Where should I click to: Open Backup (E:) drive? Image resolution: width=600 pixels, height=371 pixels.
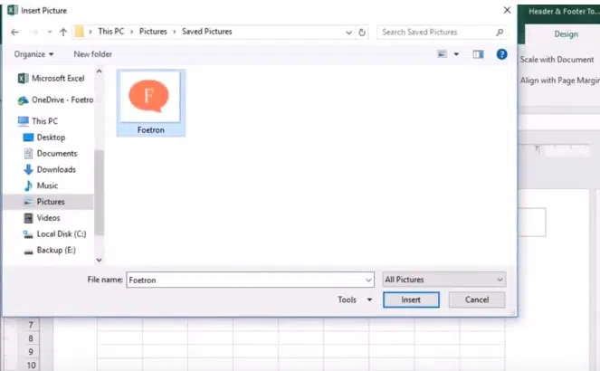click(50, 250)
